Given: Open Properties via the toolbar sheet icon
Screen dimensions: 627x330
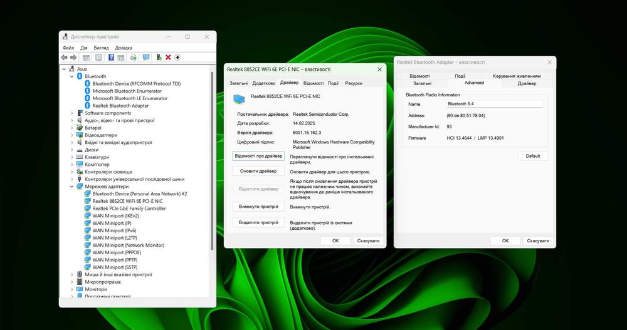Looking at the screenshot, I should tap(99, 58).
